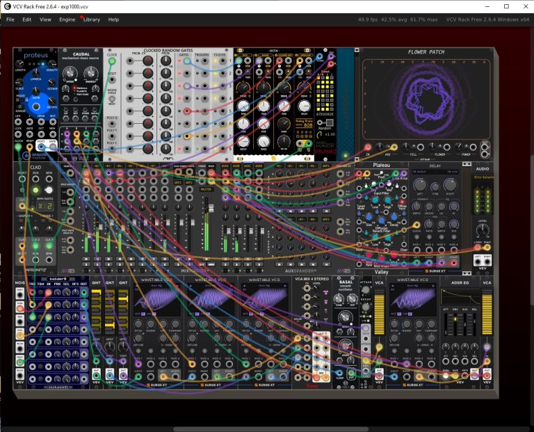Click row 4 CLOCKS output jack
This screenshot has height=432, width=534.
click(x=222, y=99)
